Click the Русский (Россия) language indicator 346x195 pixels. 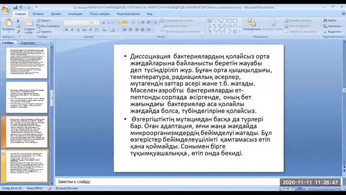66,188
